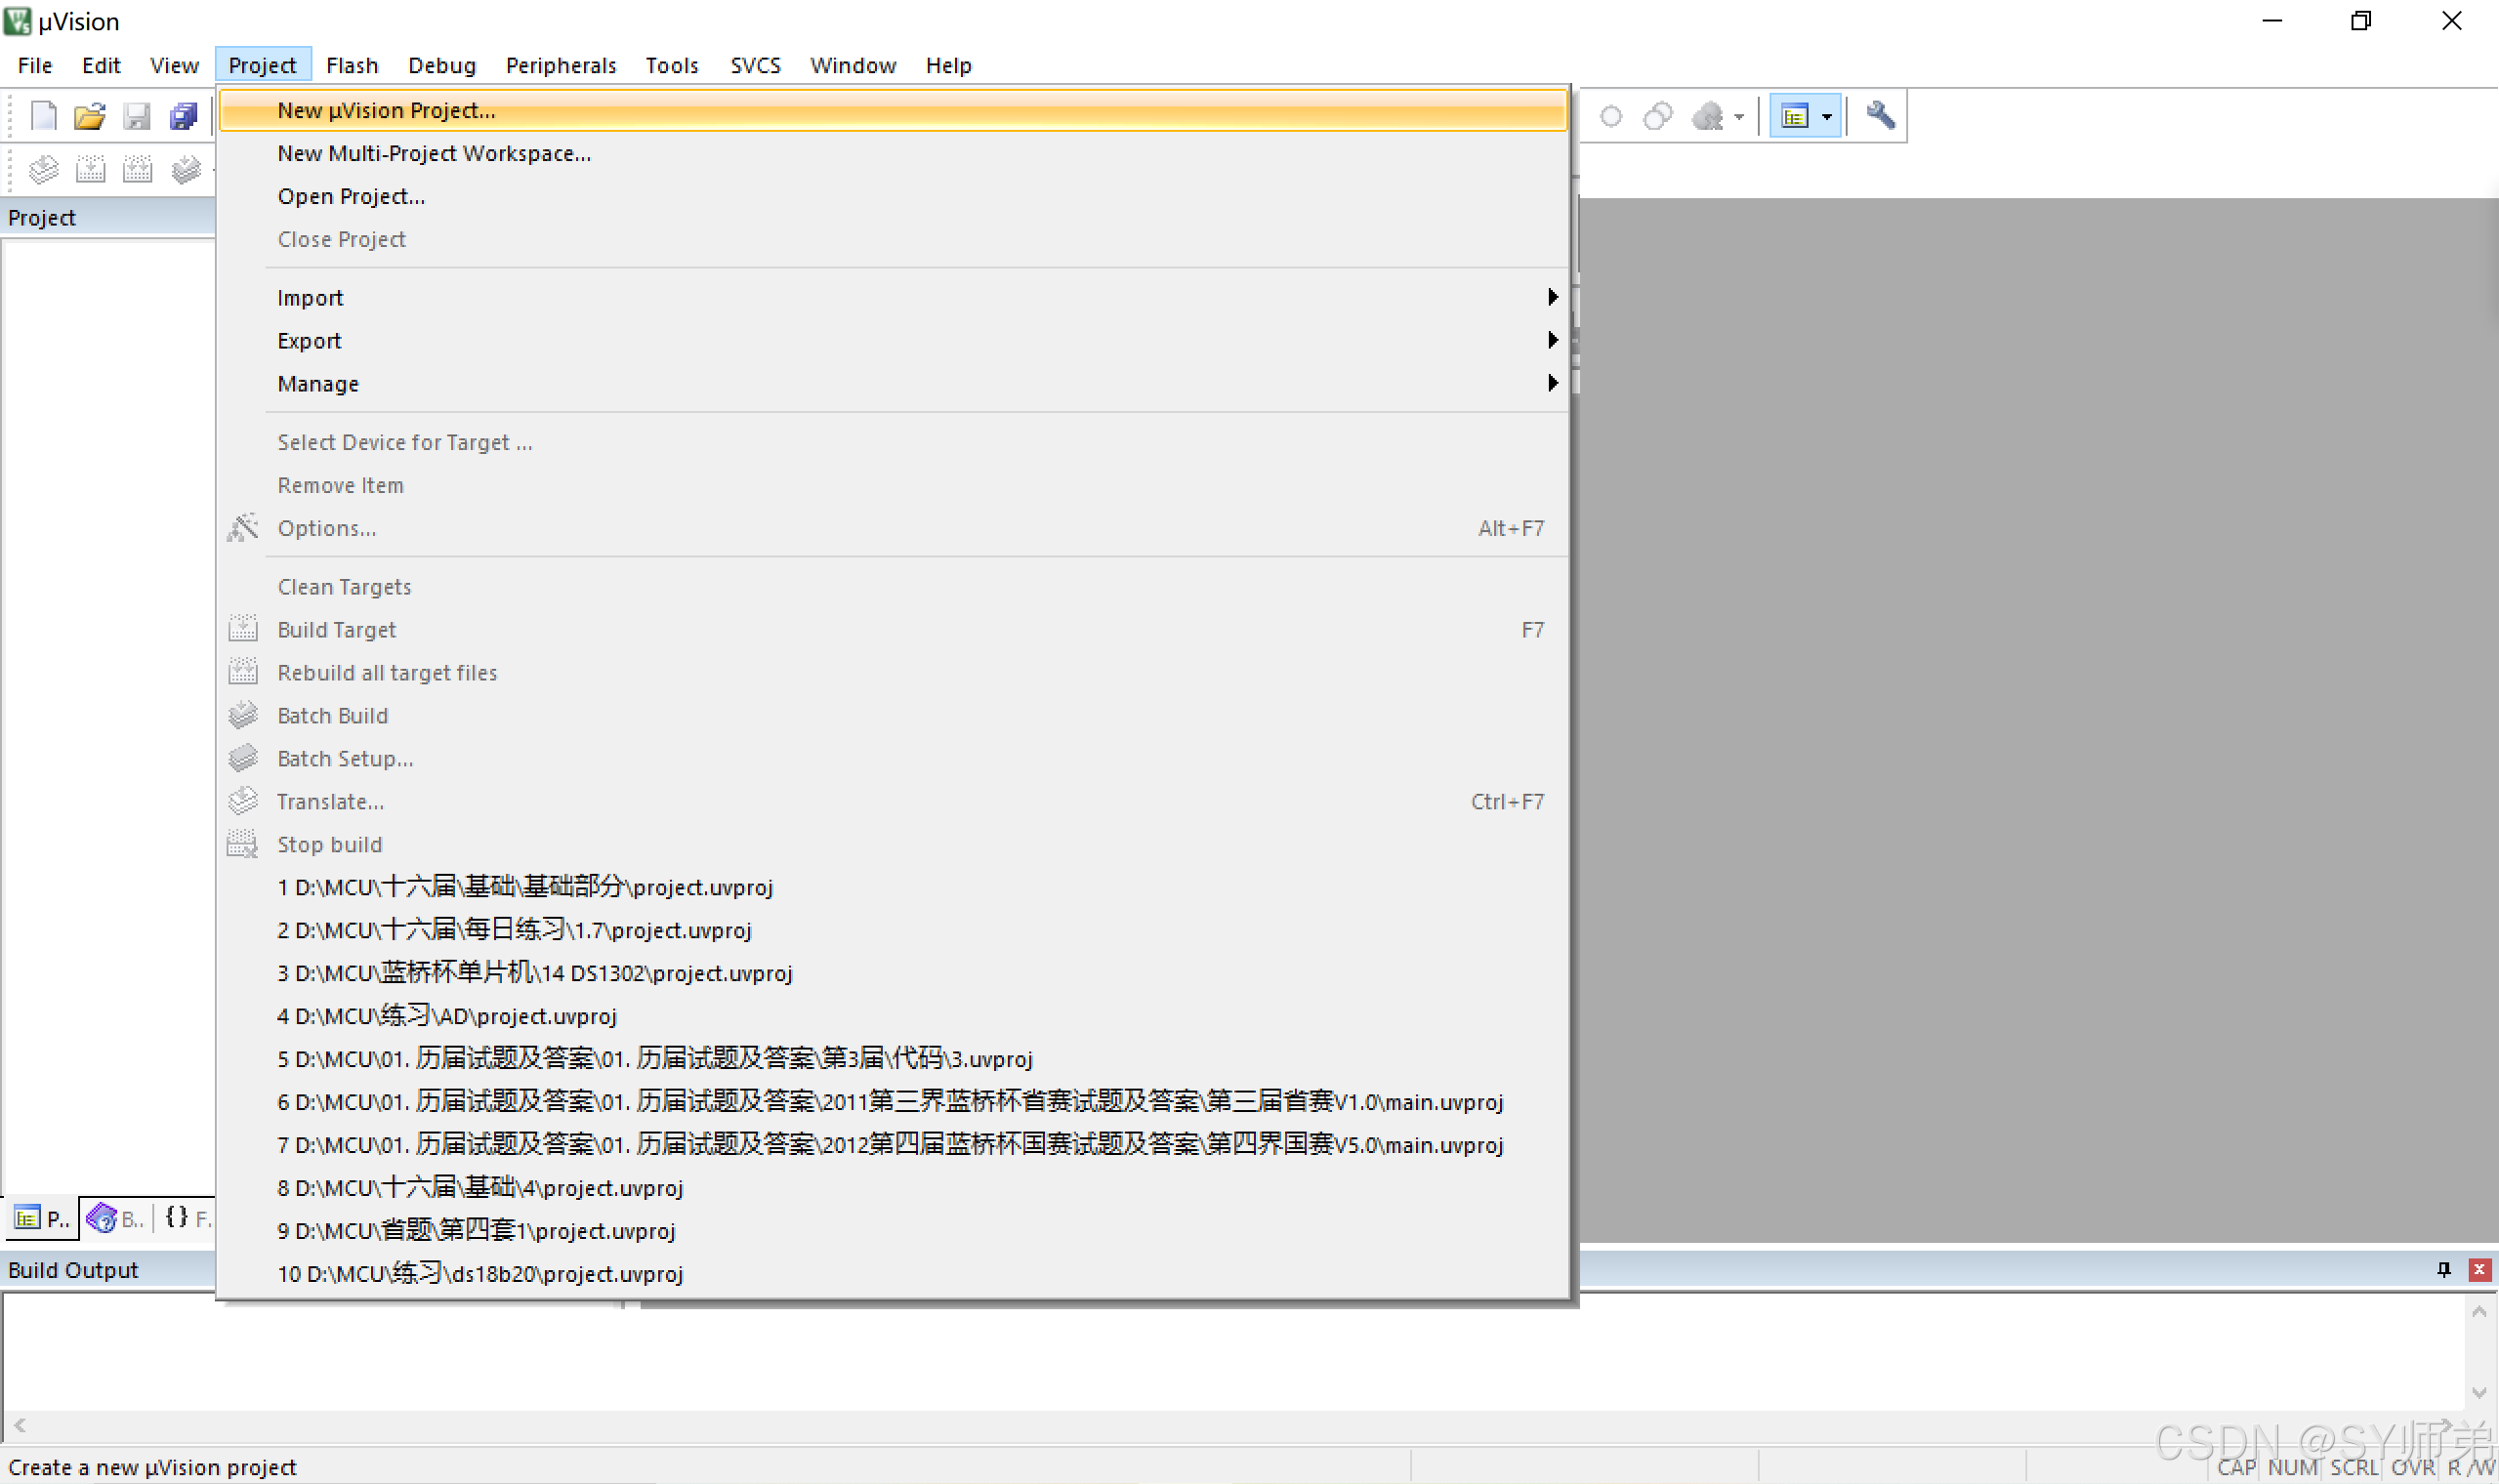Click the Stop build menu icon

243,844
